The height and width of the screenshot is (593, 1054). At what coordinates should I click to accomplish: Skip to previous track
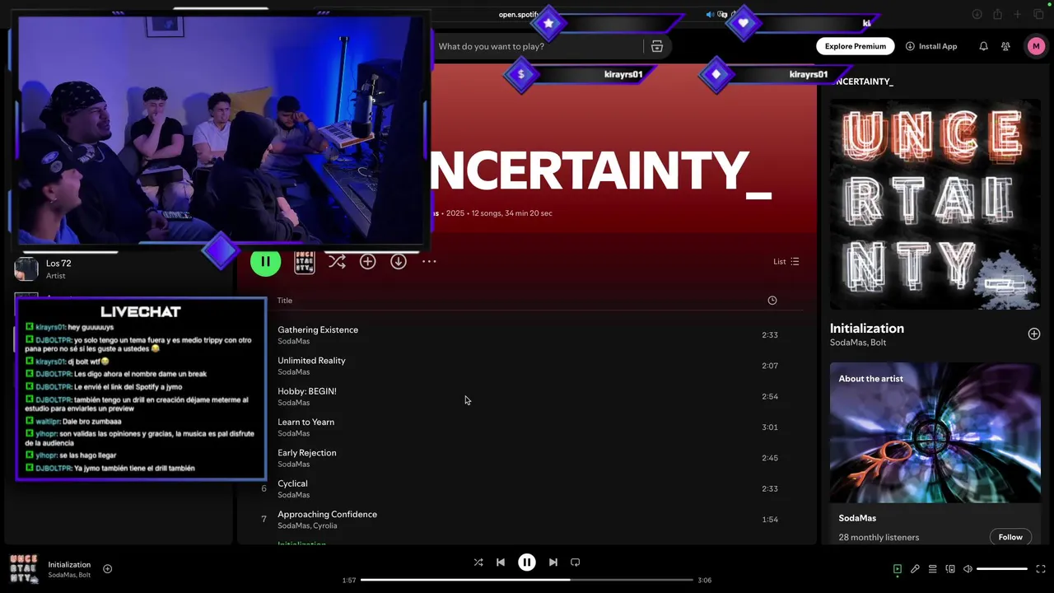click(501, 563)
